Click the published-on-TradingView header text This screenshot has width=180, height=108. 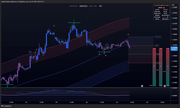[x=23, y=2]
